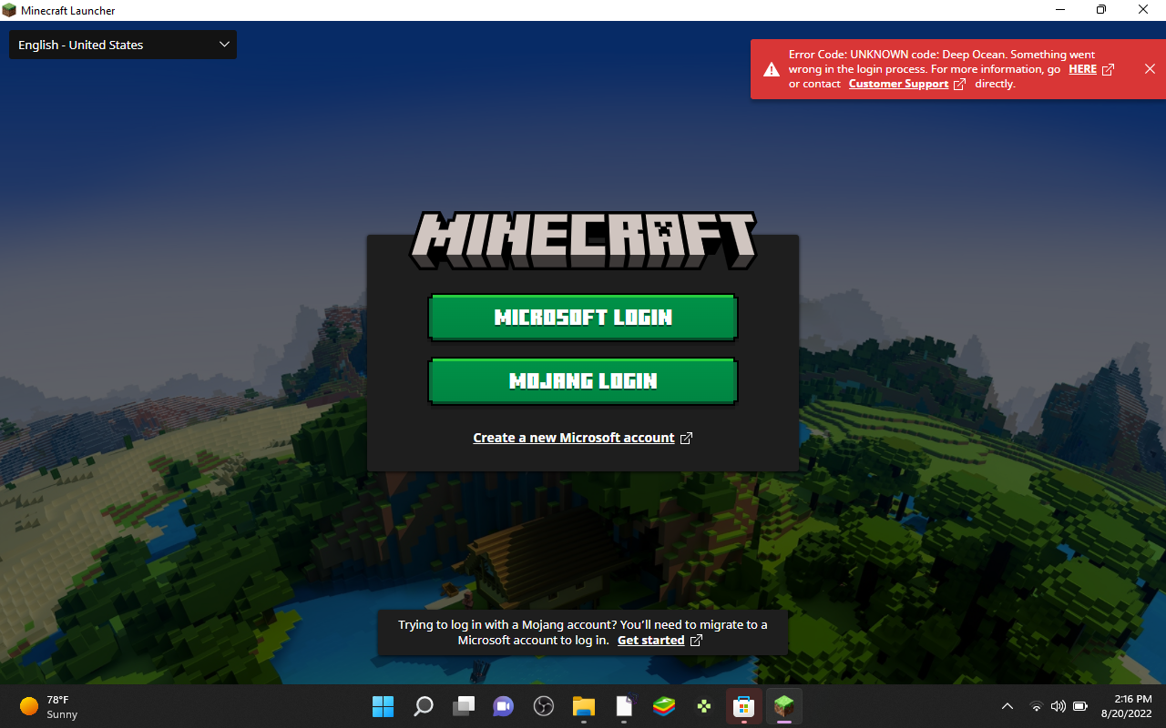Click the Minecraft grass block icon in the title bar
Image resolution: width=1166 pixels, height=728 pixels.
tap(9, 10)
